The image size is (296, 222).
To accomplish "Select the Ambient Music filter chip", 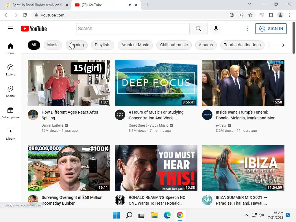I will pyautogui.click(x=135, y=45).
